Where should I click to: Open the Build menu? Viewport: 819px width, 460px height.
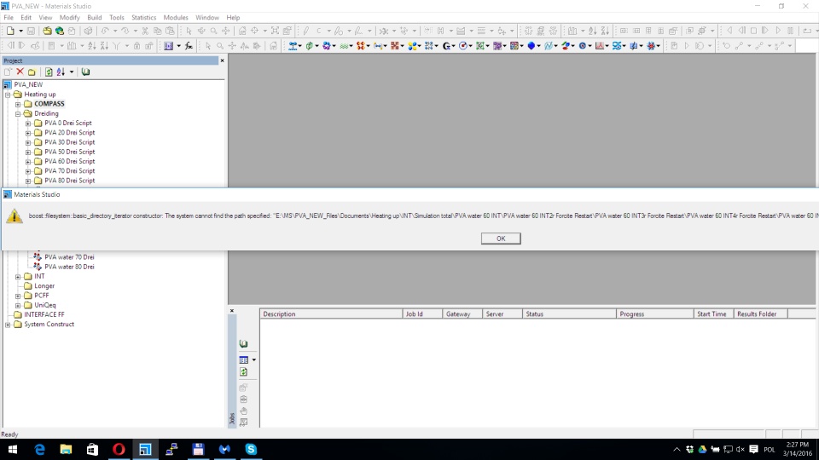click(x=95, y=18)
